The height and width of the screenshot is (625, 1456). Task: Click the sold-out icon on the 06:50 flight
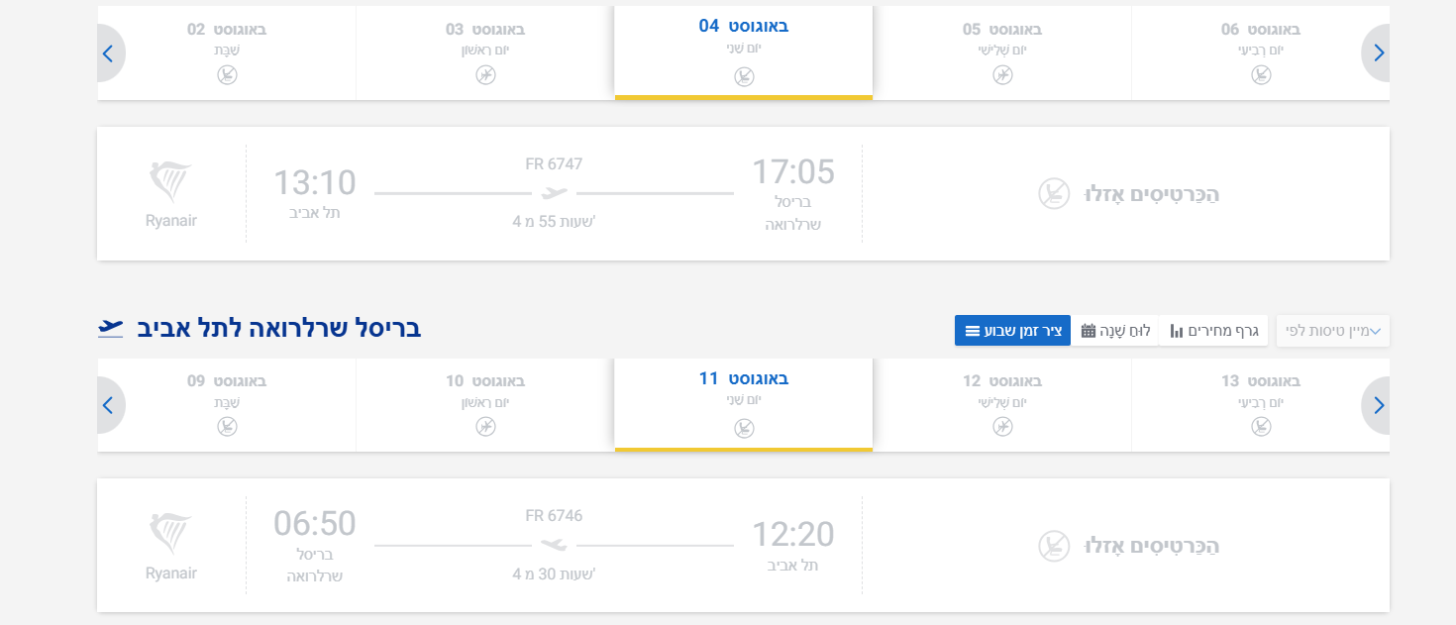pos(1053,546)
